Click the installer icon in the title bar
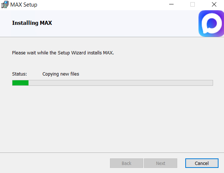224x173 pixels. point(5,5)
